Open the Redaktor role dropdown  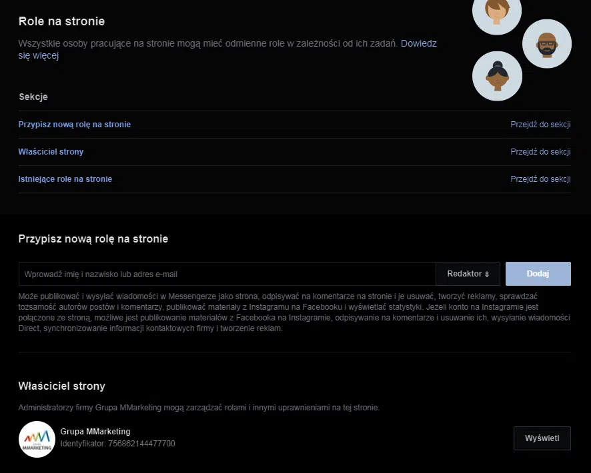(x=468, y=274)
